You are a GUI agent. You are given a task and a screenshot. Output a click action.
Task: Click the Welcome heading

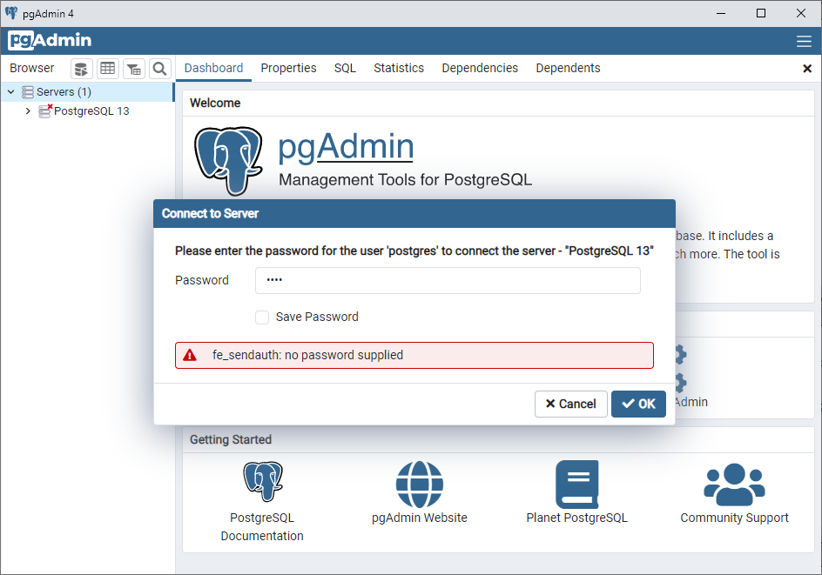tap(215, 104)
